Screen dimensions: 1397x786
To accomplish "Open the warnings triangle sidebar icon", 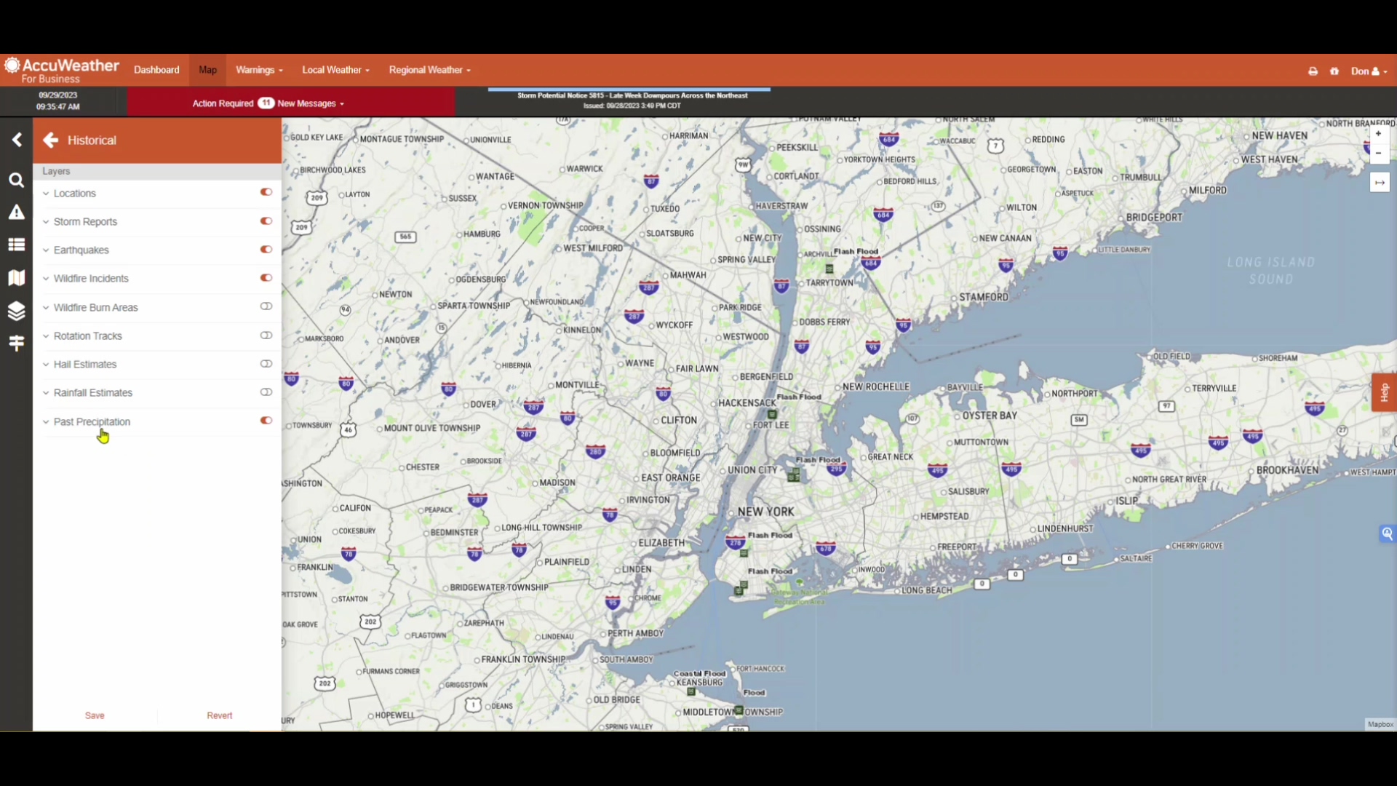I will (16, 213).
